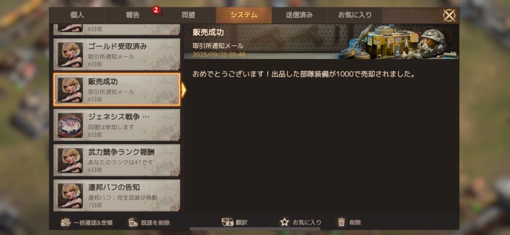Click the orange arrow beside 販売成功 mail

point(184,90)
